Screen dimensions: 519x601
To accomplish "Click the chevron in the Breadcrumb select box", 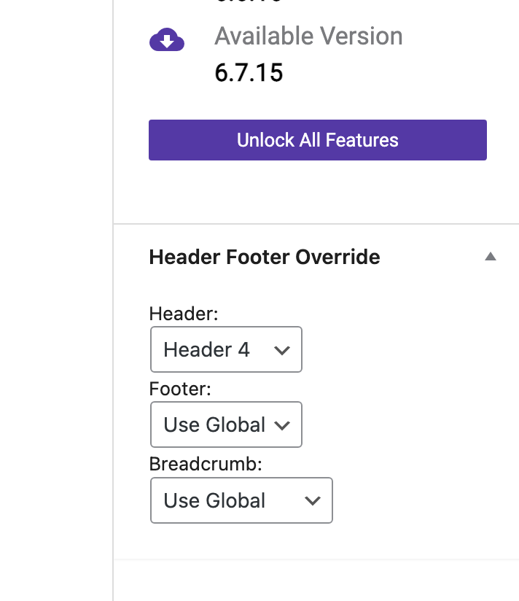I will coord(312,501).
